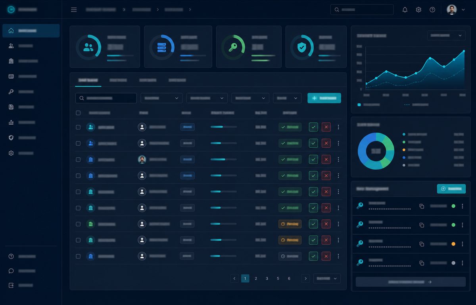Screen dimensions: 476x305
Task: Open the kebab menu of the gray-dot key row
Action: [x=462, y=263]
